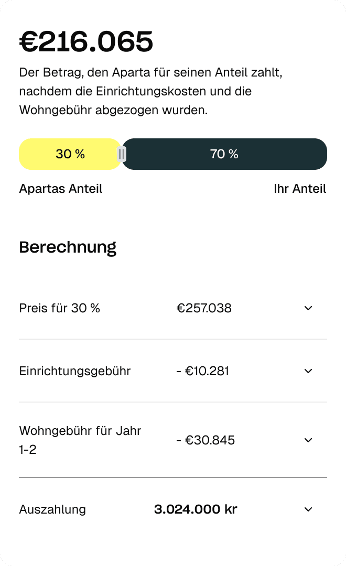Click the - €10.281 fee amount
The width and height of the screenshot is (346, 566).
point(203,371)
